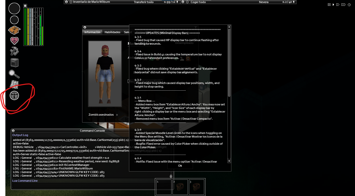Screen dimensions: 355x196
Task: Pause the game with pause button
Action: pyautogui.click(x=329, y=5)
